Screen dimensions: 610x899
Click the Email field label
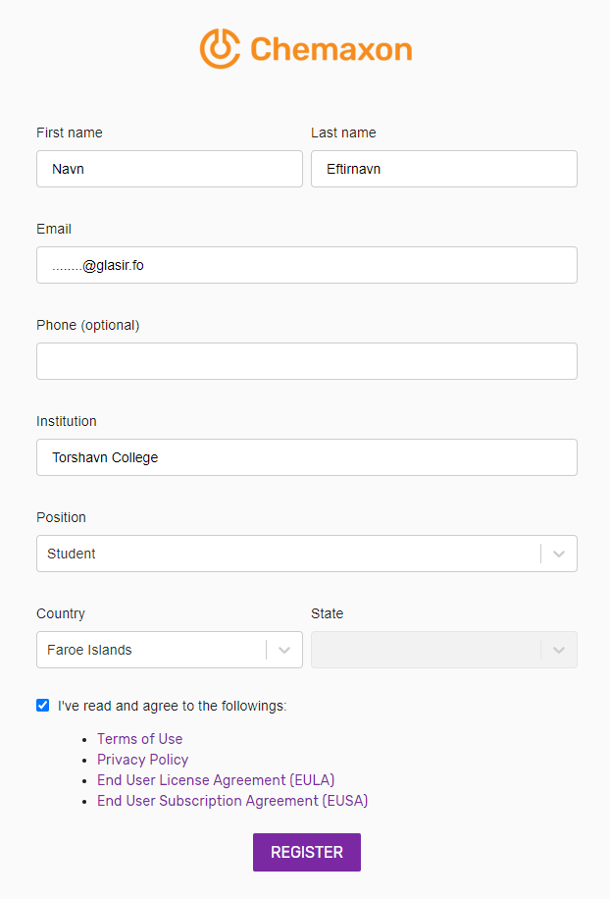(x=54, y=229)
